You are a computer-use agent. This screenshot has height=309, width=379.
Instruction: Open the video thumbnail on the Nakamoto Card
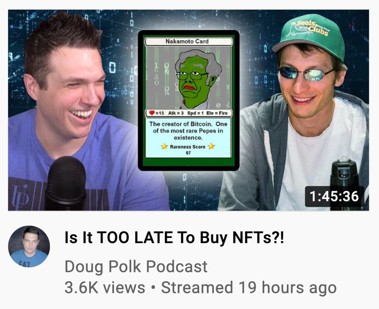(x=189, y=101)
